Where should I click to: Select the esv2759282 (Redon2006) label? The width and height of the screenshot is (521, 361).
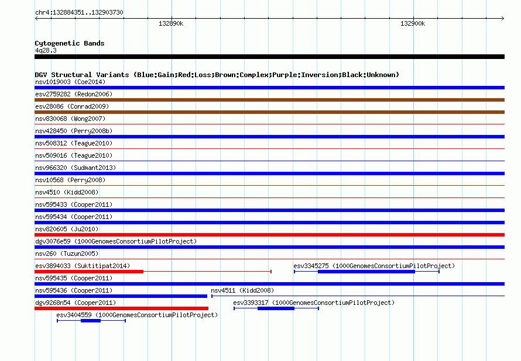[x=74, y=94]
